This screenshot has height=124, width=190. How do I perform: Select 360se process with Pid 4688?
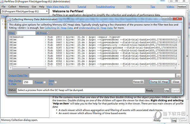[x=93, y=45]
